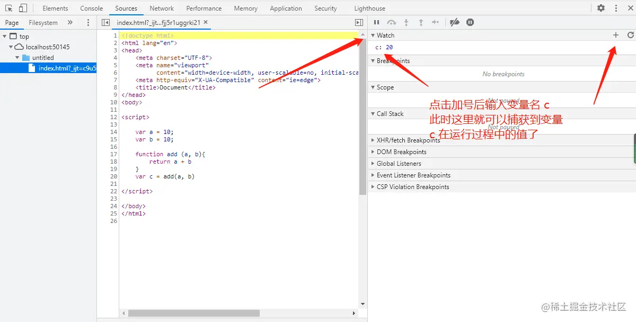Open the Lighthouse tab

pos(370,8)
